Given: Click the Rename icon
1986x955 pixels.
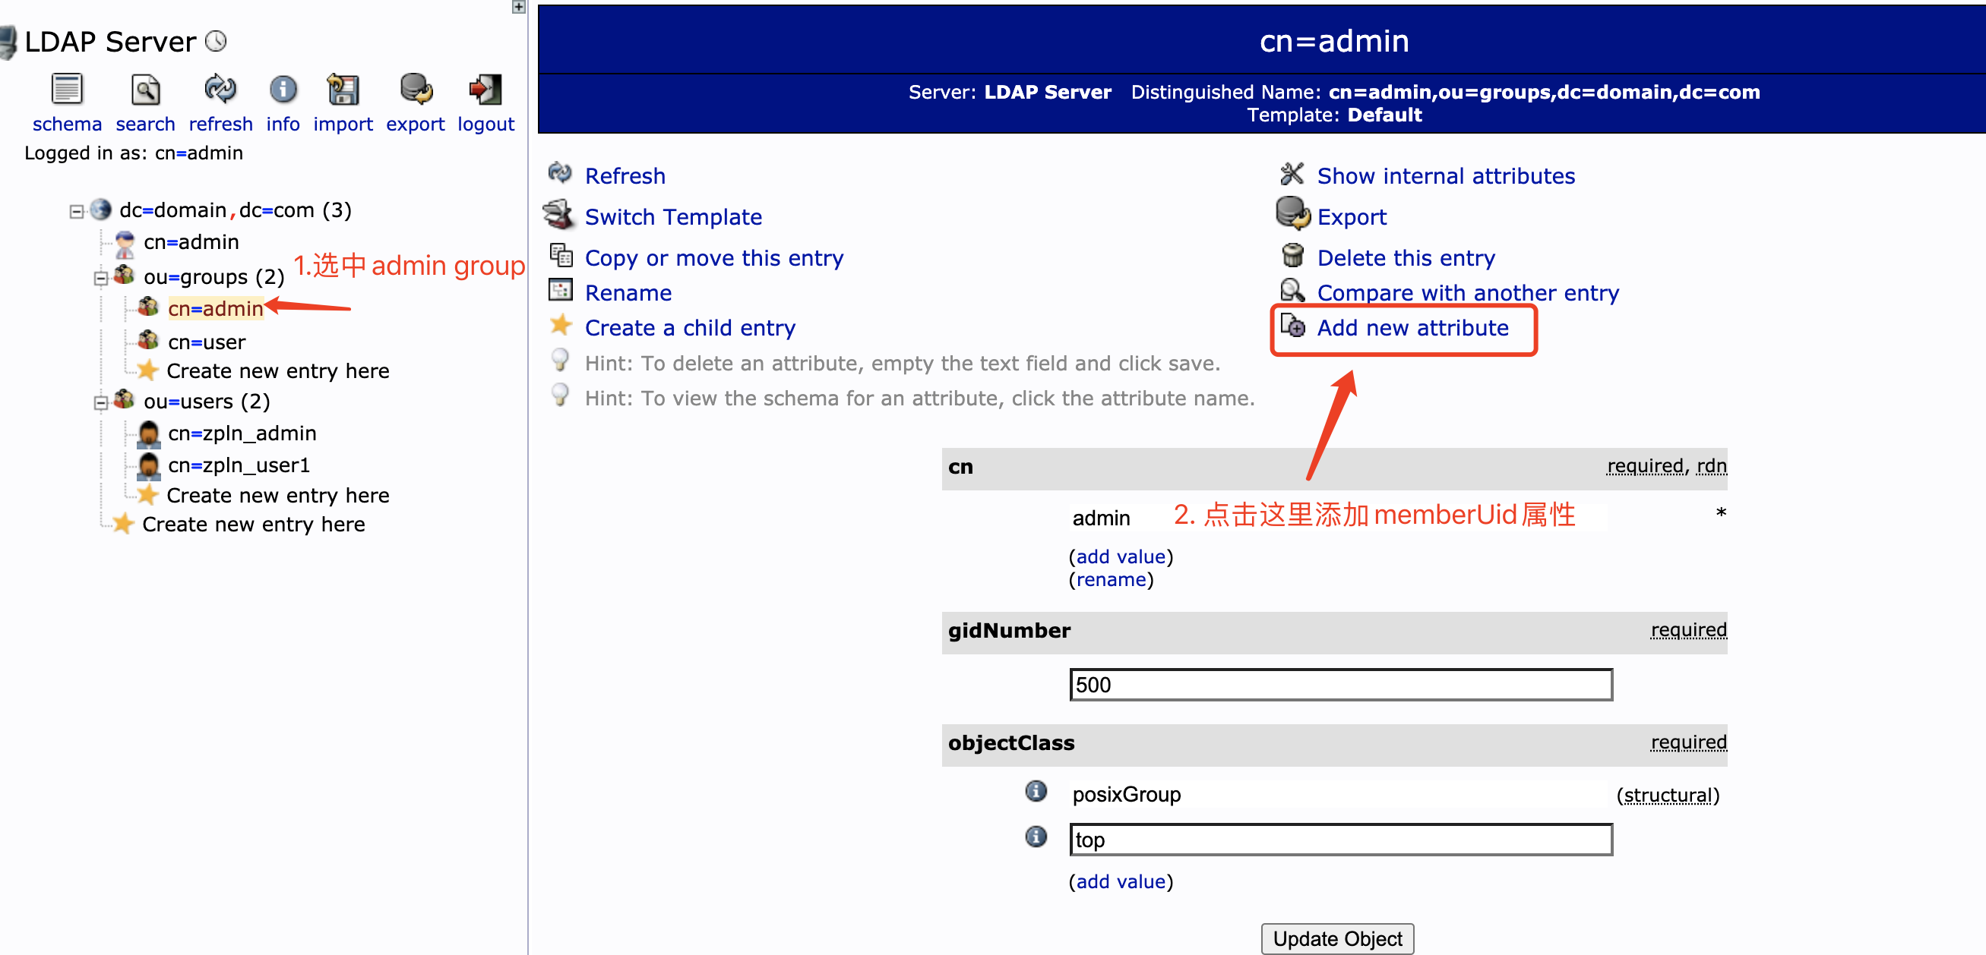Looking at the screenshot, I should [x=561, y=290].
